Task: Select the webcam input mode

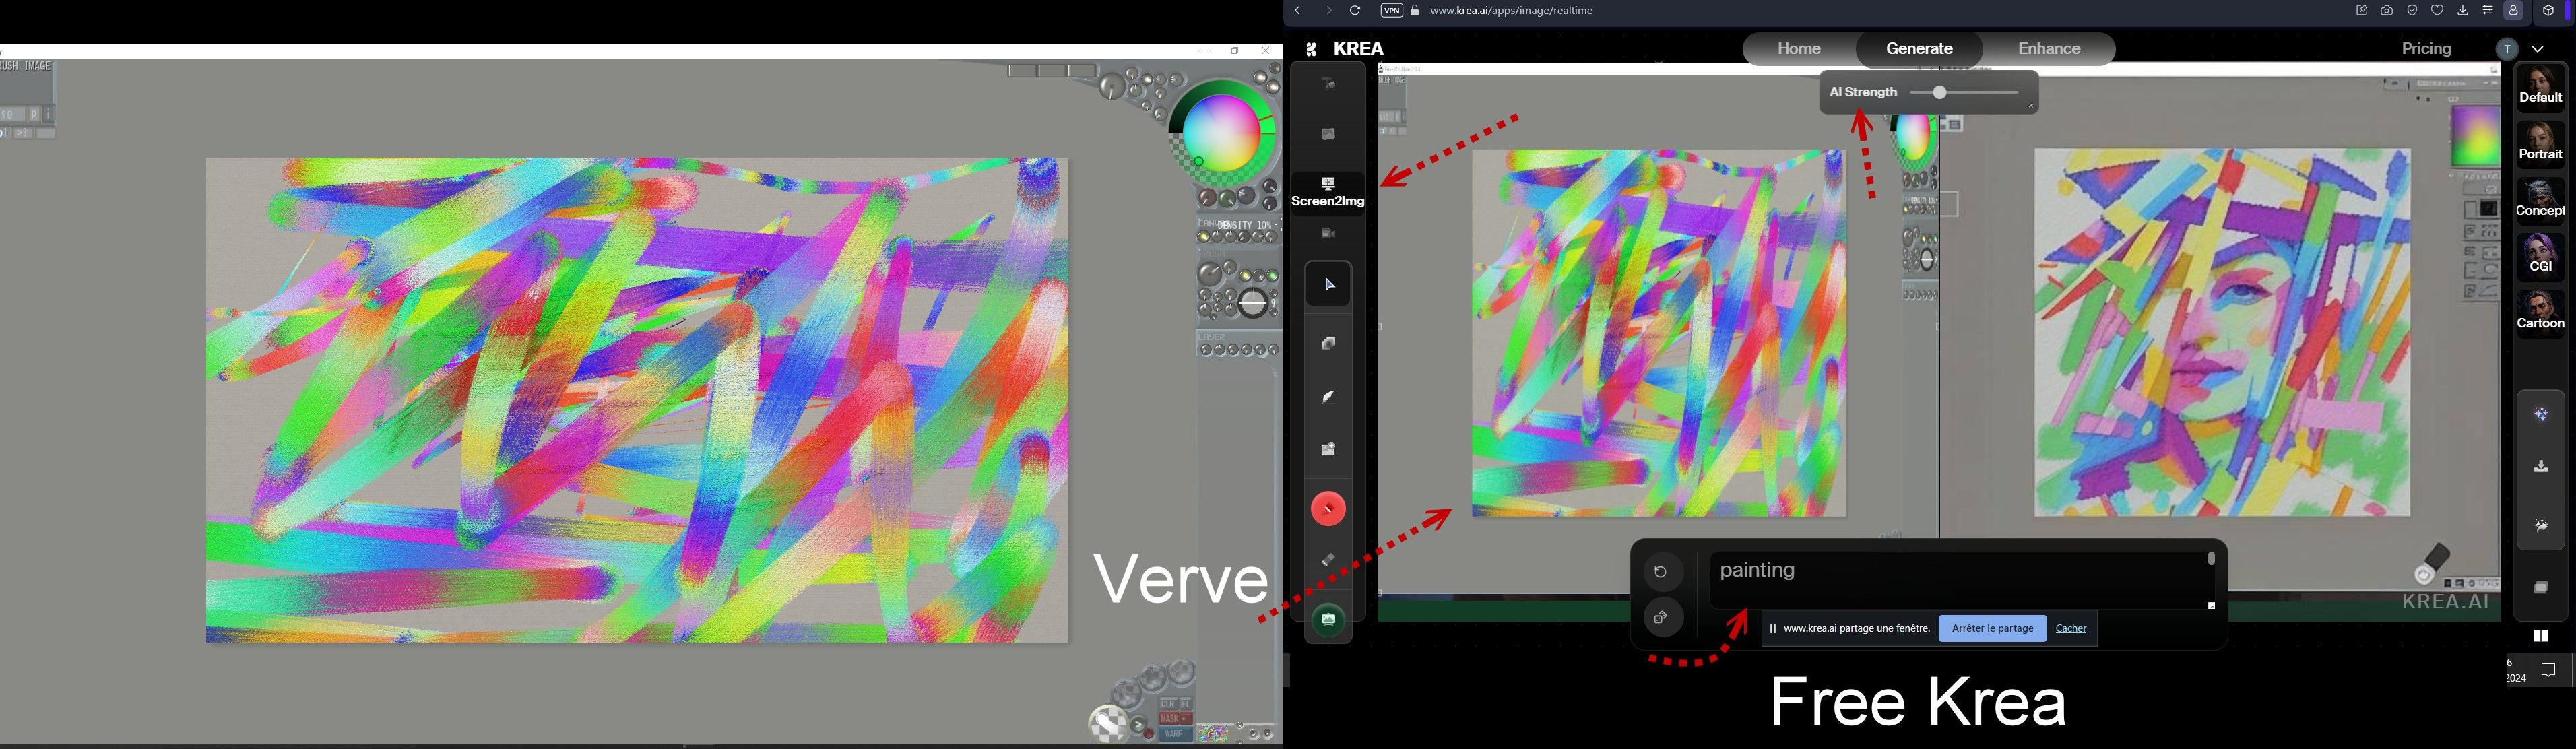Action: point(1327,234)
